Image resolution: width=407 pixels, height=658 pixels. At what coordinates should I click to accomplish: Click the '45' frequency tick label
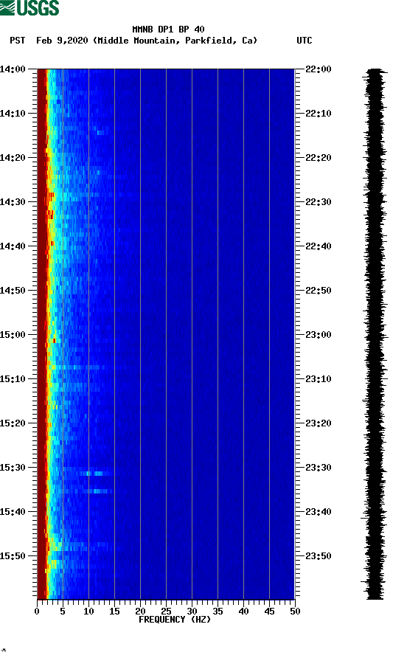point(269,612)
